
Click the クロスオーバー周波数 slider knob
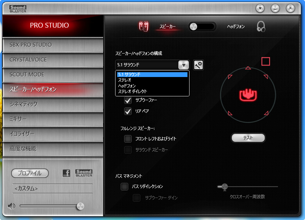click(x=225, y=187)
